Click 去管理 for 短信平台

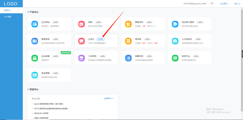tap(196, 56)
